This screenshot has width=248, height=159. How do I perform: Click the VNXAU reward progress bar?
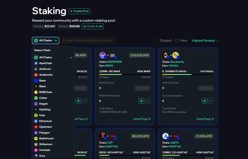(188, 74)
